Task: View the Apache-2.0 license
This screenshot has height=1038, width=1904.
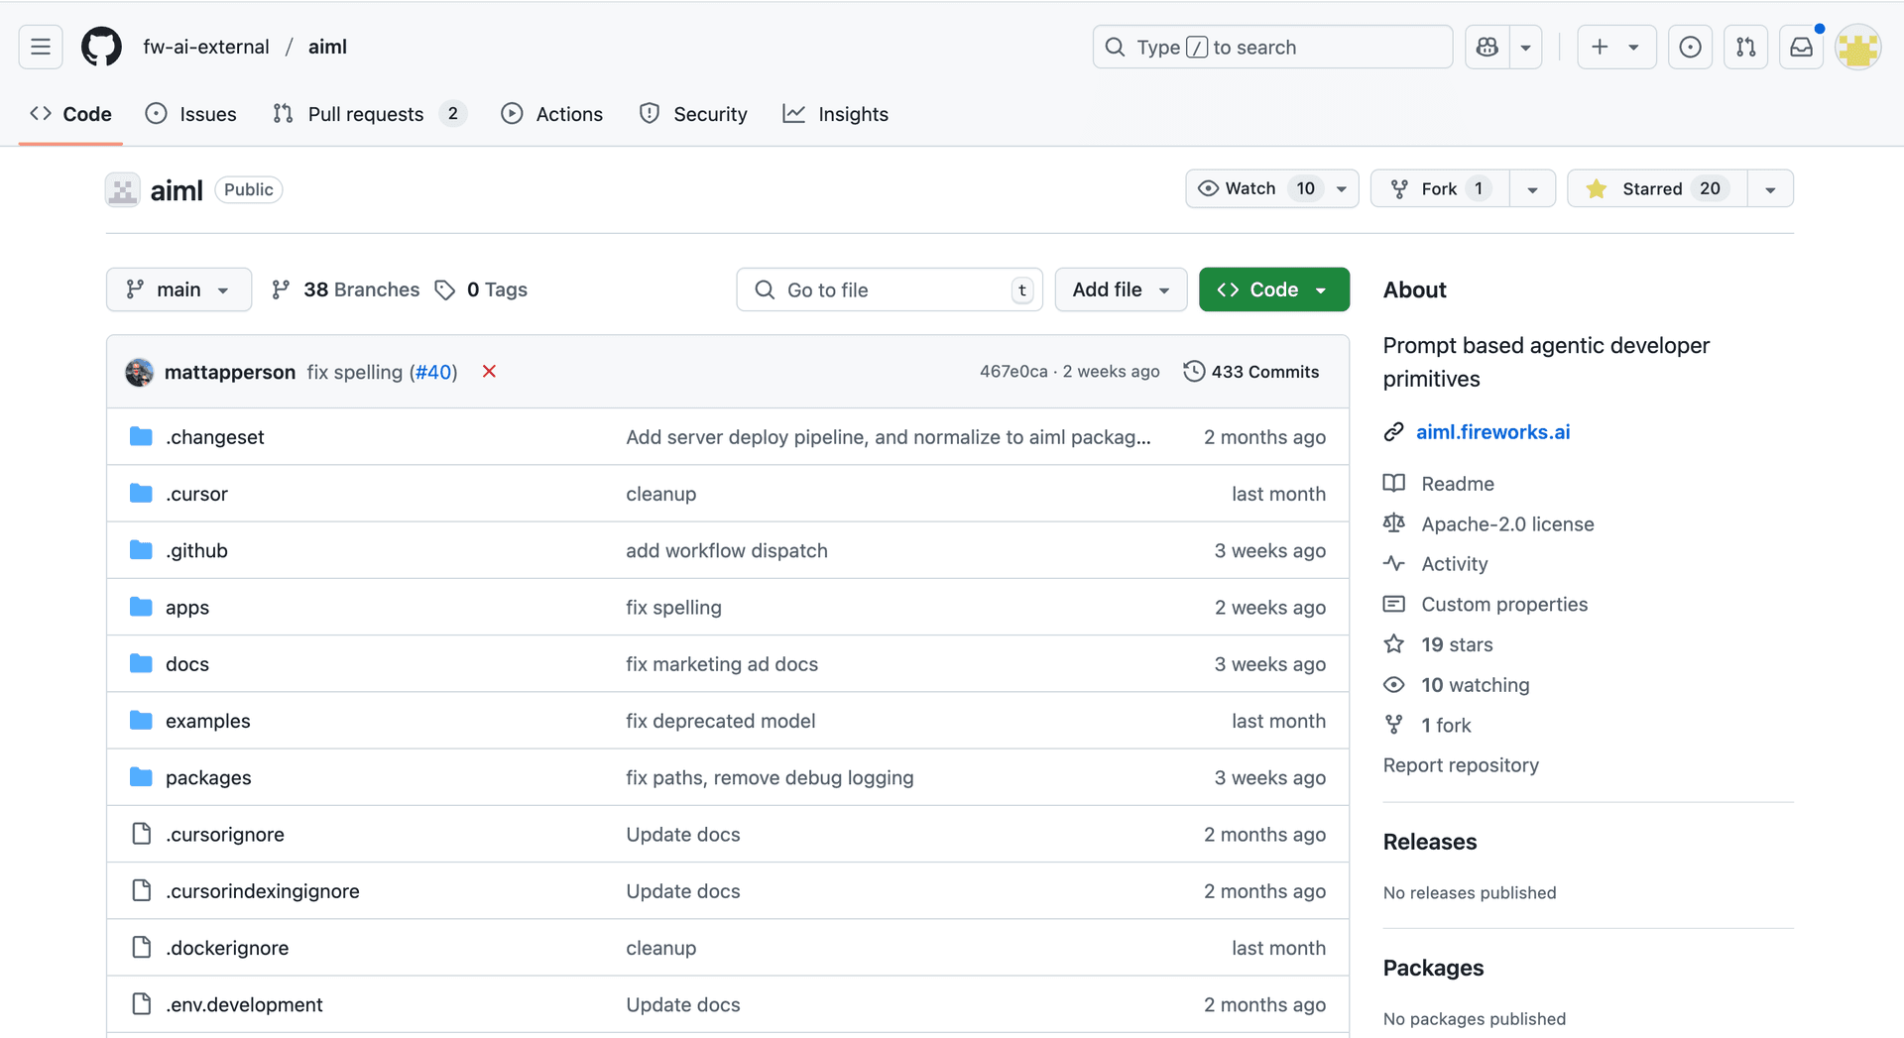Action: coord(1507,524)
